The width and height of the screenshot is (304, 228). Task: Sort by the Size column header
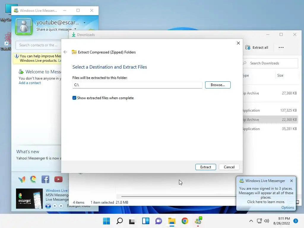point(280,75)
